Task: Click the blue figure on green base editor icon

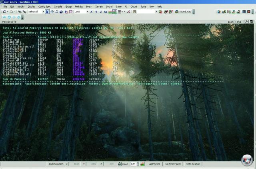Action: pyautogui.click(x=234, y=12)
